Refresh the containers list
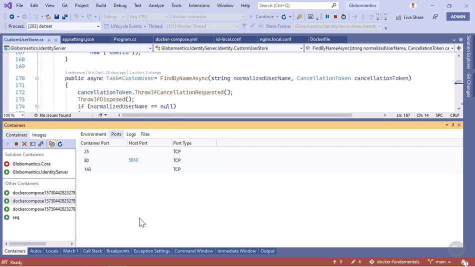The height and width of the screenshot is (267, 475). 60,144
